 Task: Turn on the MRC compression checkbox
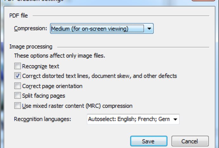(x=17, y=106)
